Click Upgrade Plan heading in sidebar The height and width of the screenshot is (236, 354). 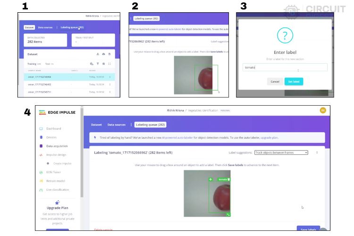pyautogui.click(x=57, y=208)
